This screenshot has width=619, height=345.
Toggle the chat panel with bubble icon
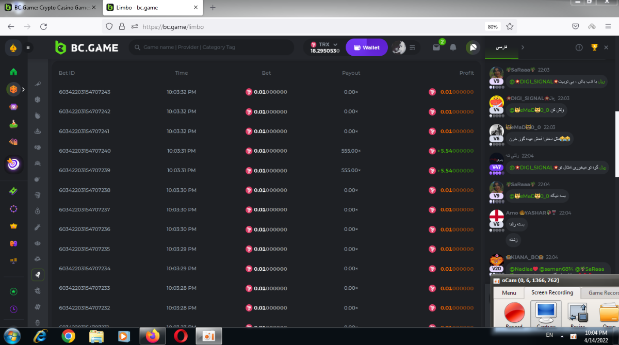tap(473, 47)
